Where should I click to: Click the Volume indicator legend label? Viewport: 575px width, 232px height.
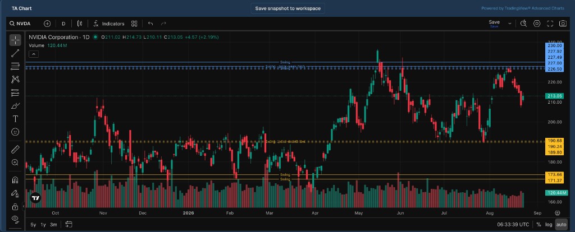point(36,45)
